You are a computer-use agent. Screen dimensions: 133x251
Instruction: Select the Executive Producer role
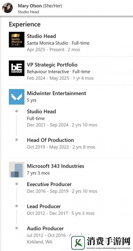coord(49,184)
